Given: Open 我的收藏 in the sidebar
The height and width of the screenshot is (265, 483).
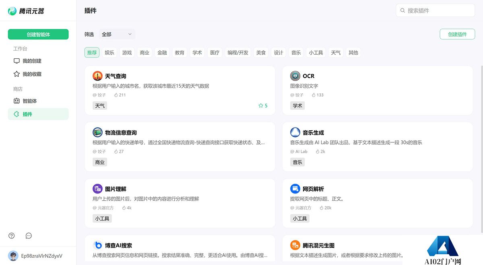Looking at the screenshot, I should 38,74.
